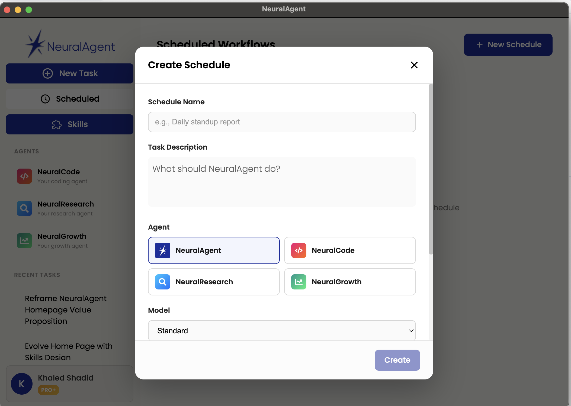
Task: Click the puzzle-piece Skills icon
Action: 57,124
